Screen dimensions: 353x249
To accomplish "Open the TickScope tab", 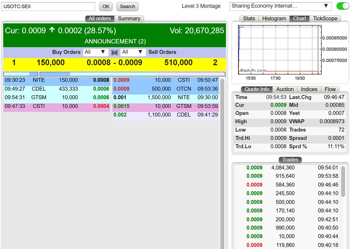I will 325,18.
